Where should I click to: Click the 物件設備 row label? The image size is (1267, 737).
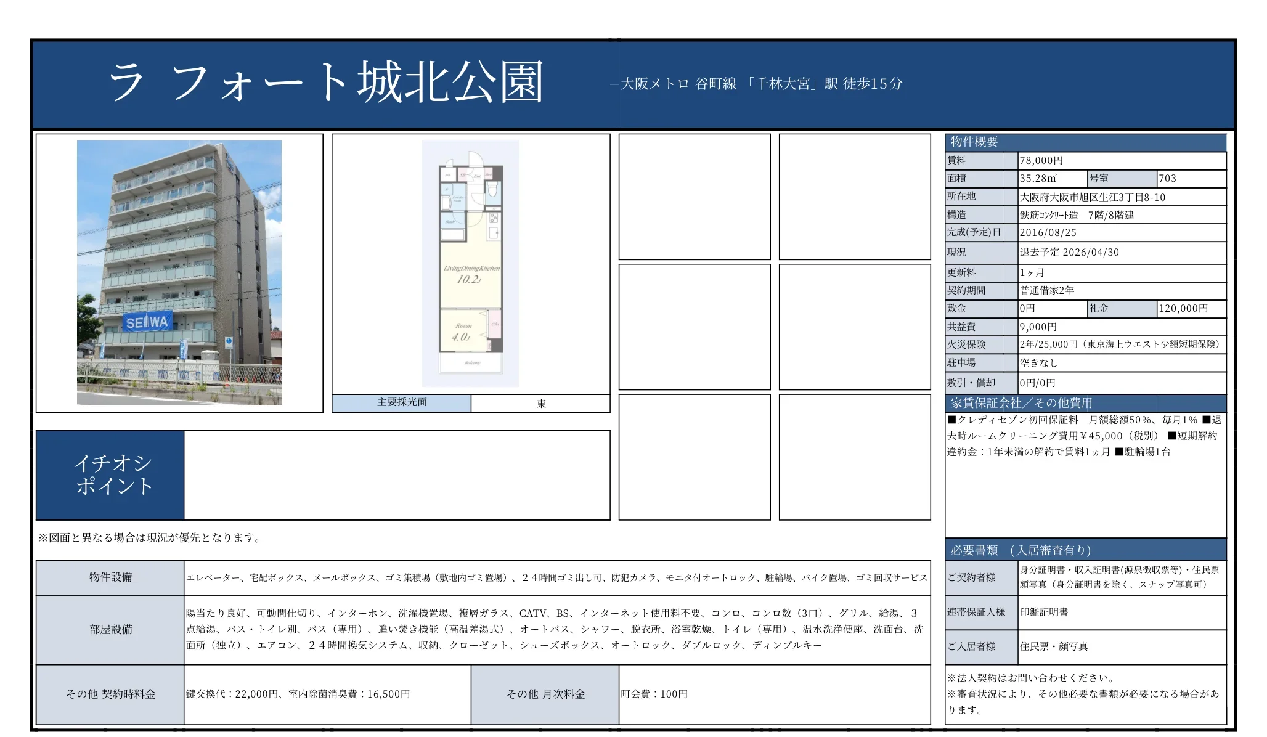110,577
